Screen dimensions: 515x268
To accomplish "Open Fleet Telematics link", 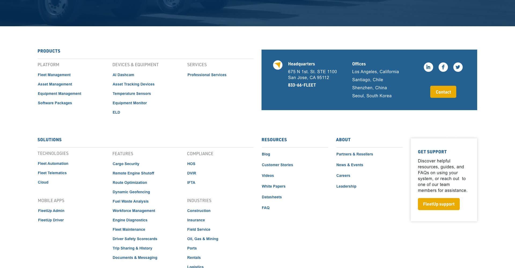I will tap(52, 173).
